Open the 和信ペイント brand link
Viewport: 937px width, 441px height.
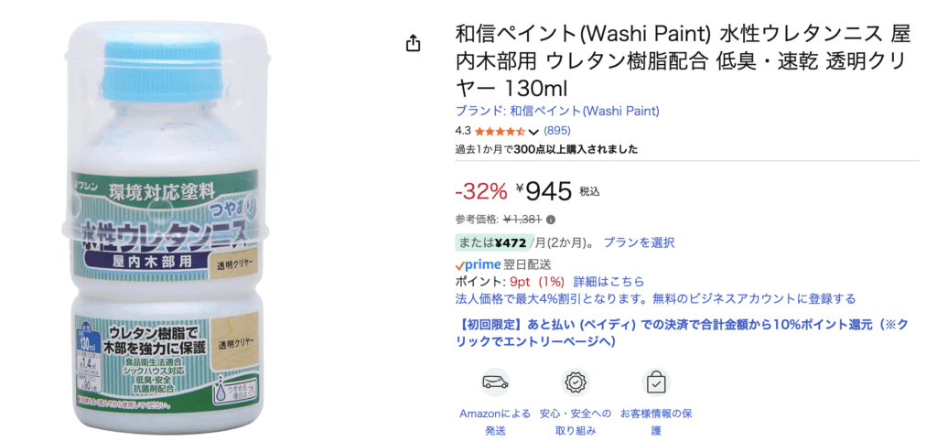(557, 112)
